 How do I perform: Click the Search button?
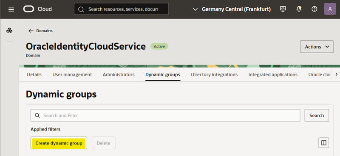(x=317, y=116)
